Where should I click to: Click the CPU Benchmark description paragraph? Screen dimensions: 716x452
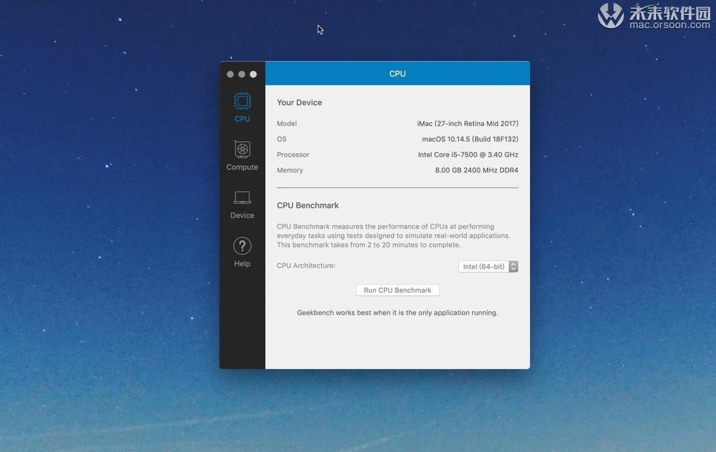pos(394,236)
